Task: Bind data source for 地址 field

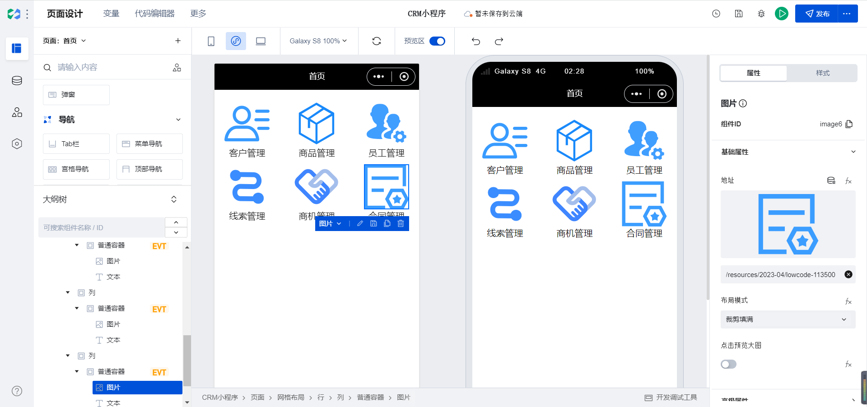Action: 831,180
